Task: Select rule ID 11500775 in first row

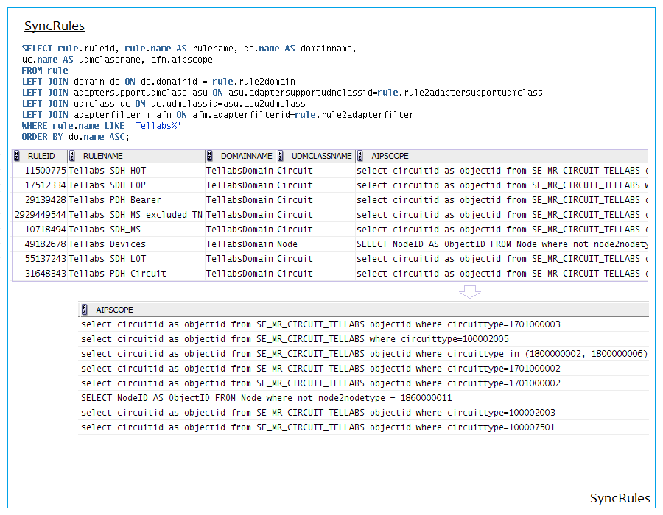Action: click(x=46, y=171)
